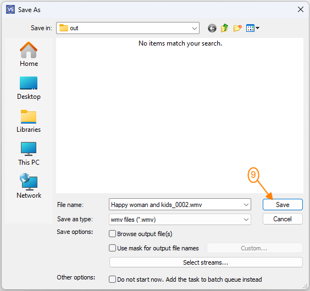This screenshot has width=310, height=291.
Task: Open the Select streams dialog
Action: (206, 262)
